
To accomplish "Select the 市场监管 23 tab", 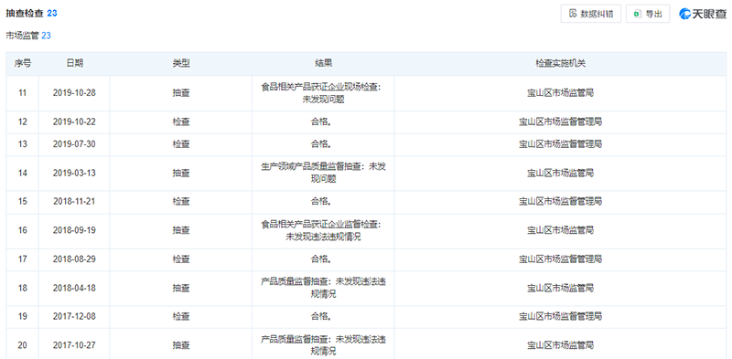I will [x=28, y=36].
